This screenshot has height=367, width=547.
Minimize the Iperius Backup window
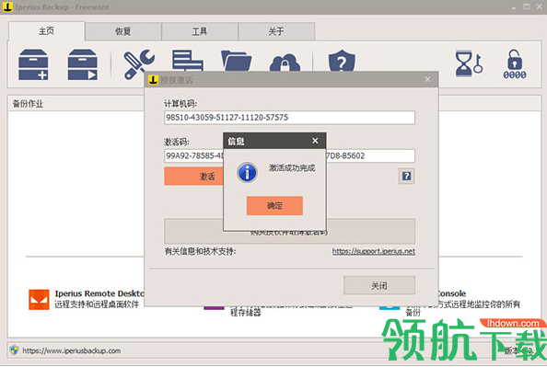click(514, 7)
